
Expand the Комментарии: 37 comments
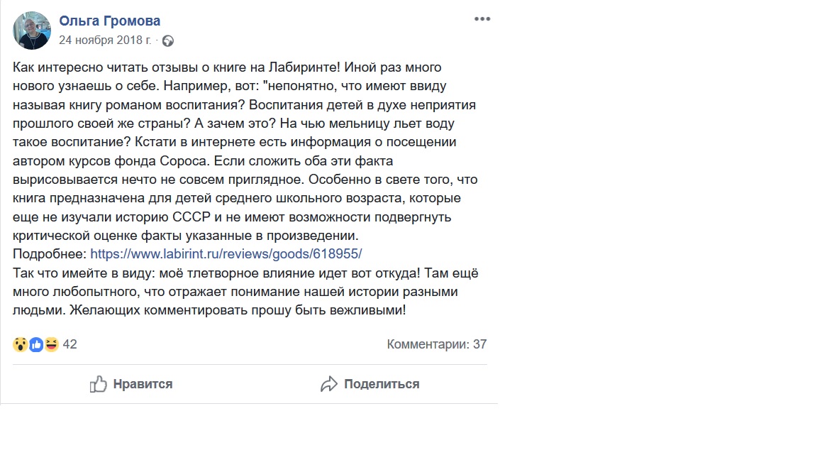click(437, 345)
